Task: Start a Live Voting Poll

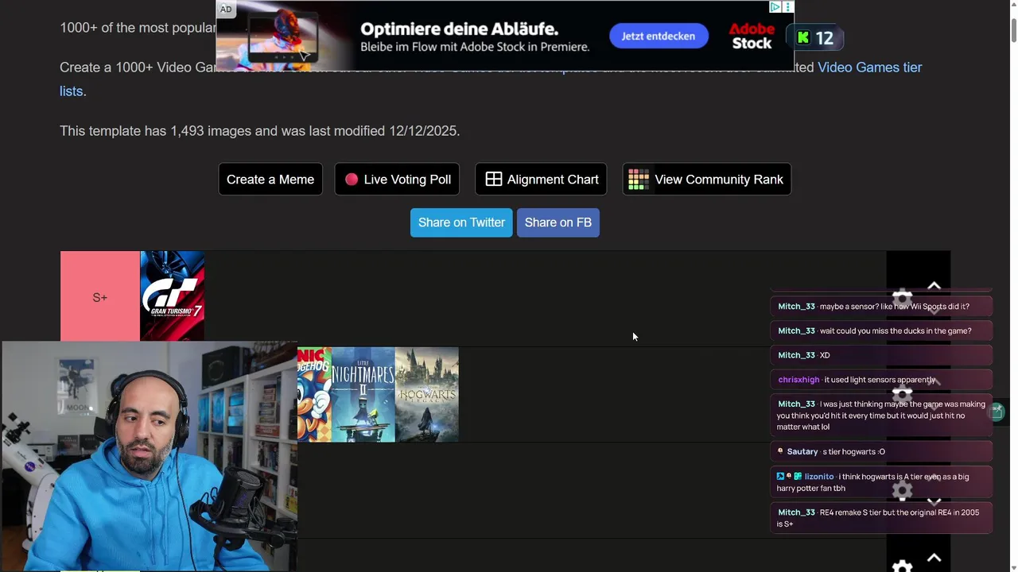Action: click(398, 180)
